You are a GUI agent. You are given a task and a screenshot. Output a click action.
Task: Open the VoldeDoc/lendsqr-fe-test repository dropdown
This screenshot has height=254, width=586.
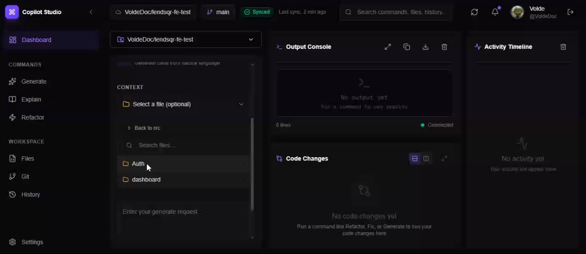pos(185,39)
